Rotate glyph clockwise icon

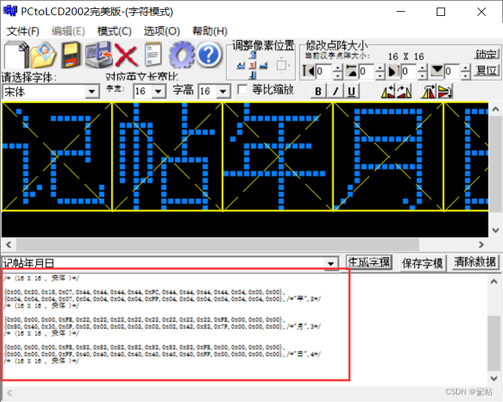coord(404,92)
